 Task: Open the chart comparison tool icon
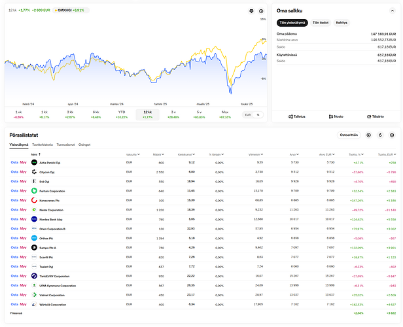(251, 11)
